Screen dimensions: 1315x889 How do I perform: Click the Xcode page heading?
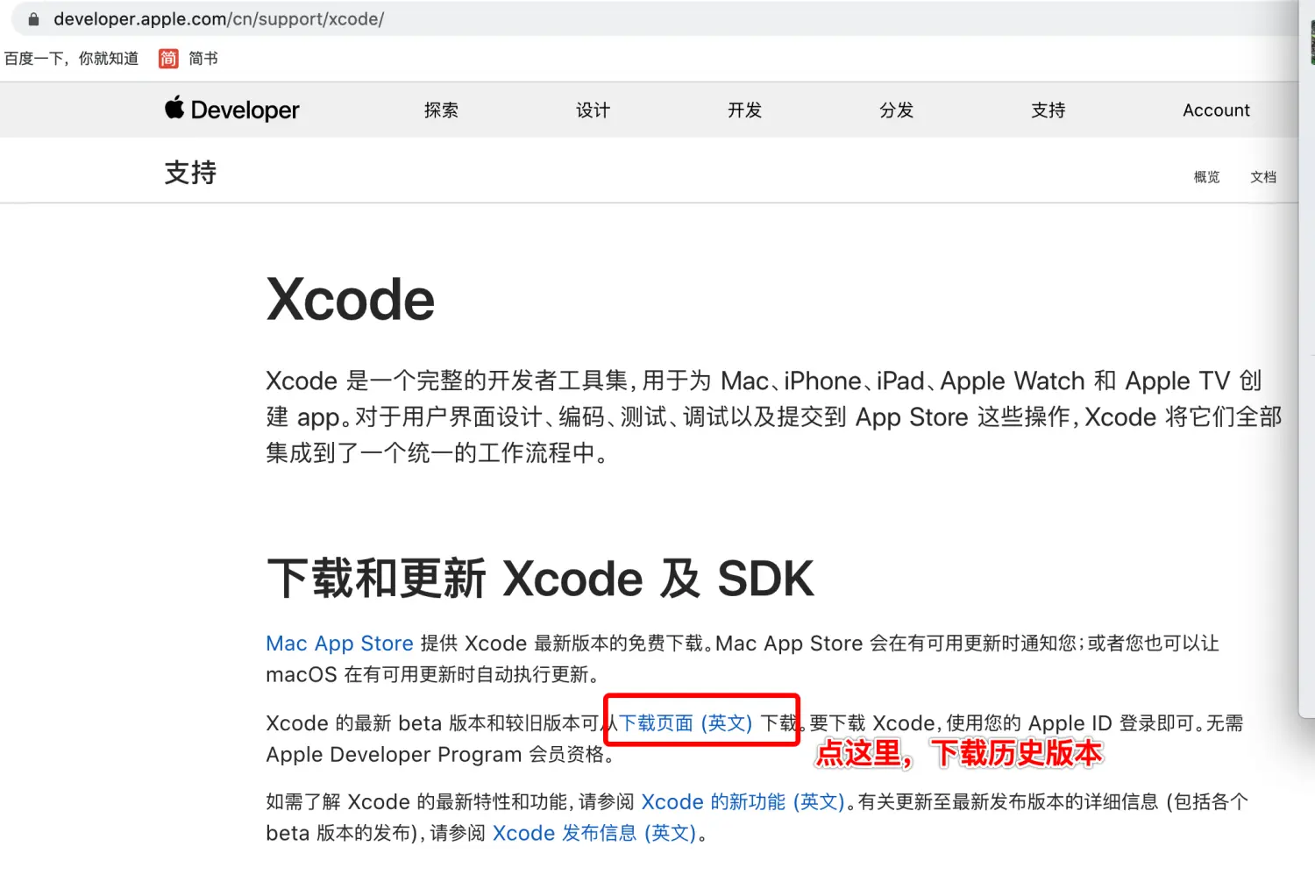point(351,300)
